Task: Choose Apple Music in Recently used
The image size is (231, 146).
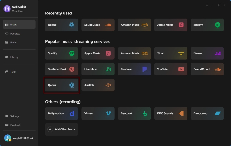Action: [x=171, y=25]
